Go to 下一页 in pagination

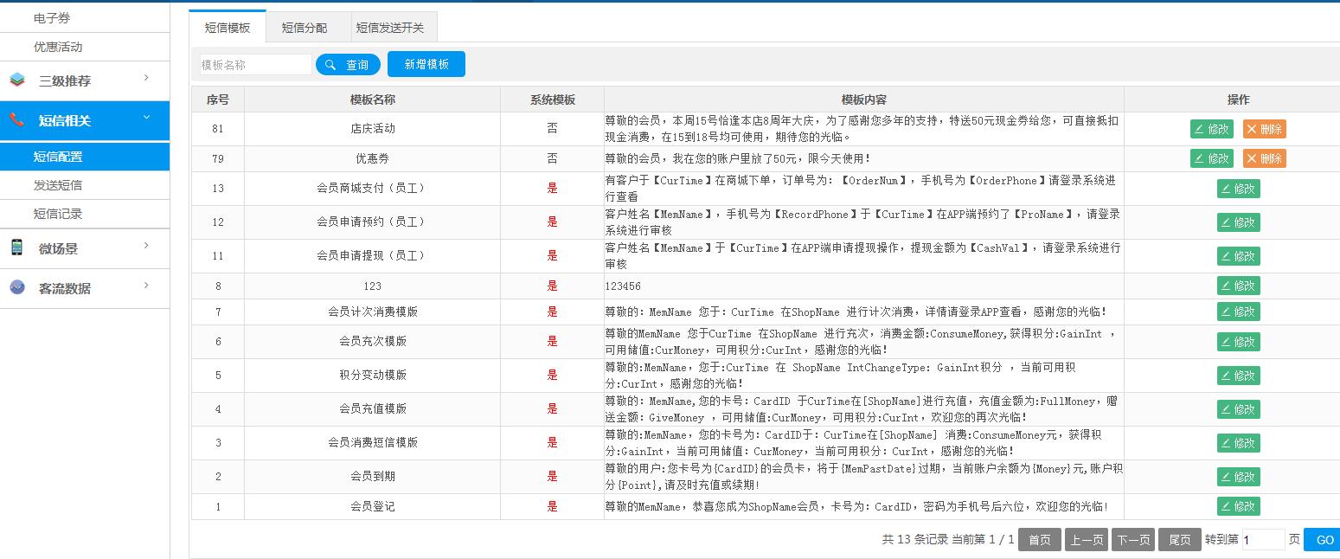pos(1132,540)
